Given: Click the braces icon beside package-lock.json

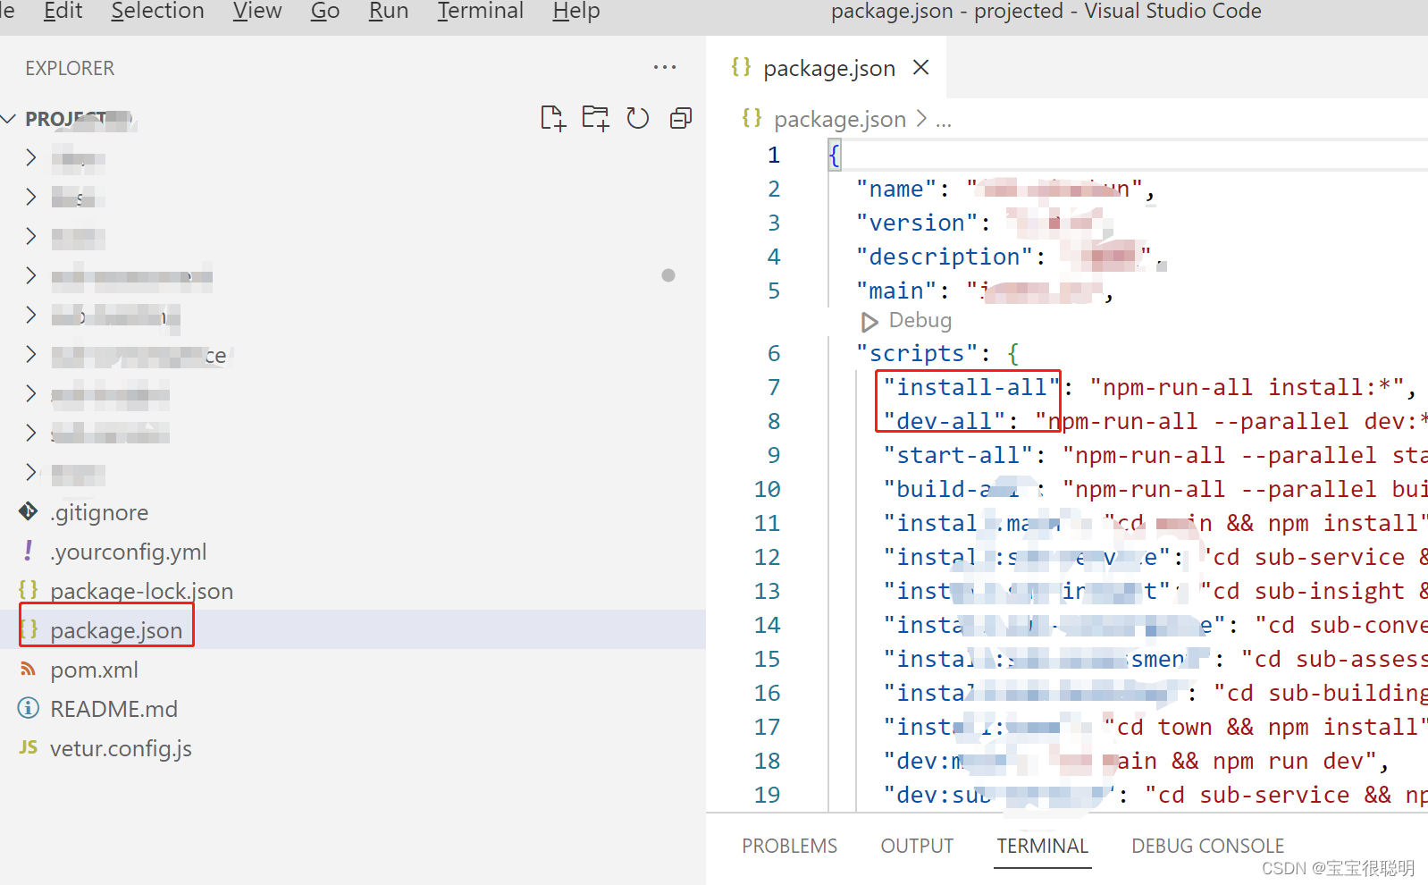Looking at the screenshot, I should (29, 590).
